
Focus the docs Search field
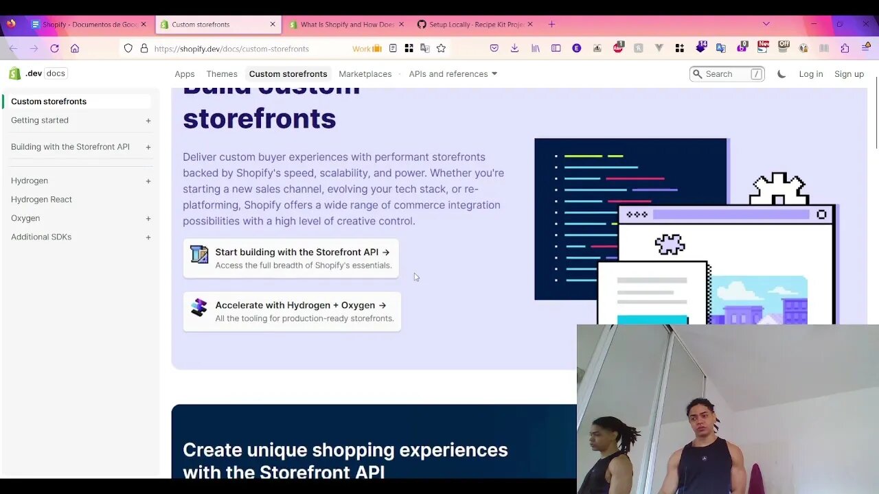(727, 74)
